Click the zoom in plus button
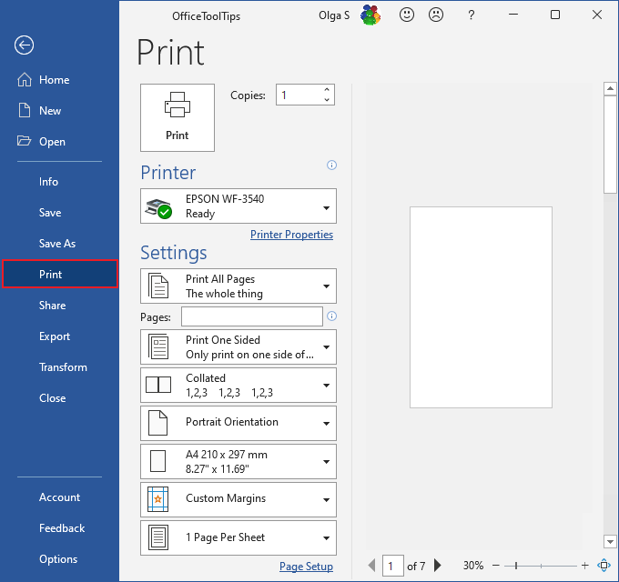 tap(585, 566)
